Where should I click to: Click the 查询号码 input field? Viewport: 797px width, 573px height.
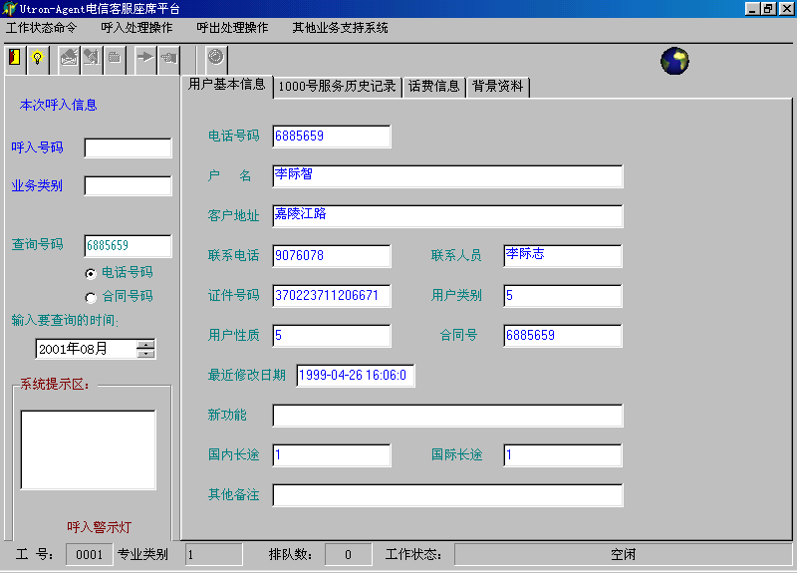pos(128,246)
